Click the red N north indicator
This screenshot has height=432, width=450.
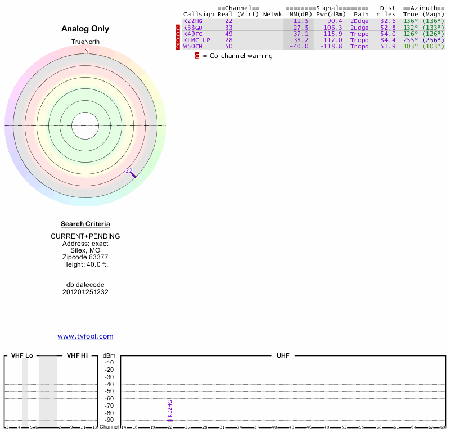point(87,51)
